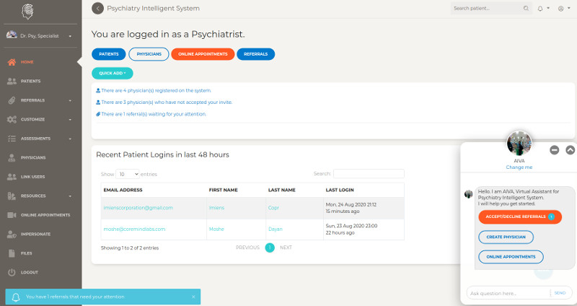Select the Physicians tab button
577x306 pixels.
[149, 54]
